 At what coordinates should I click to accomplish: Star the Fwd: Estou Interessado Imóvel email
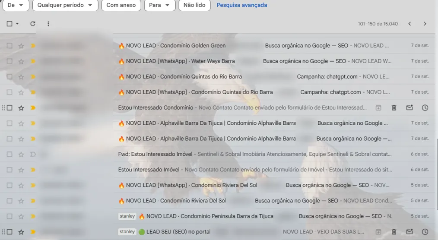pos(21,155)
